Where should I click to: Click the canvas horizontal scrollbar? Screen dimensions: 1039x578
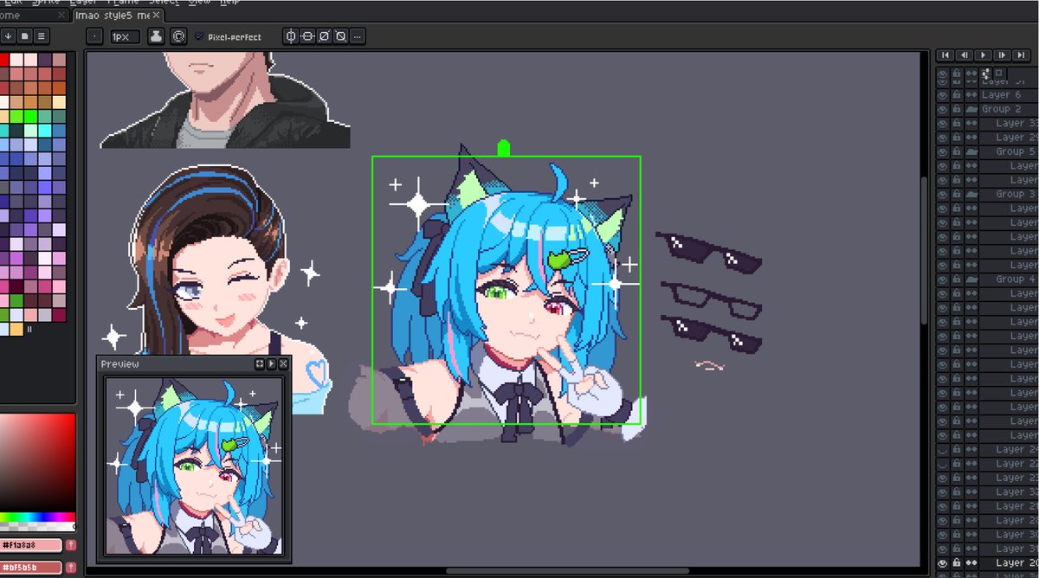tap(567, 571)
